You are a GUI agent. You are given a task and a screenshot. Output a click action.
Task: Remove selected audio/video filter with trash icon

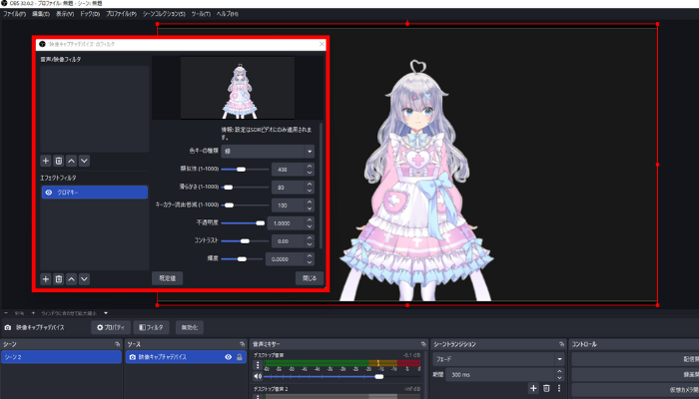(x=58, y=161)
